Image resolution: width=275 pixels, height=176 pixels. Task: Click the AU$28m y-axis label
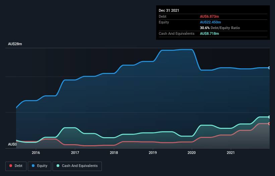(x=15, y=44)
